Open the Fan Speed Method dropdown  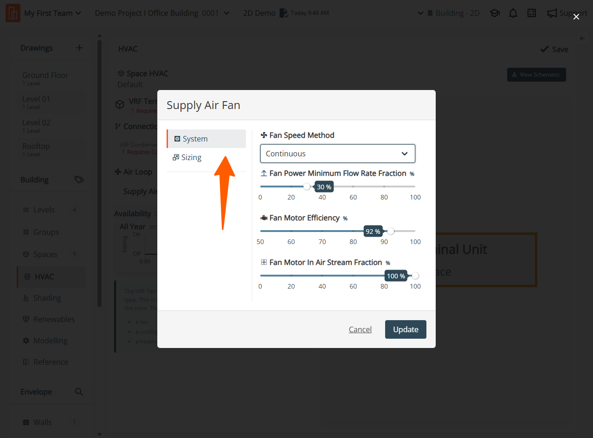[x=337, y=154]
